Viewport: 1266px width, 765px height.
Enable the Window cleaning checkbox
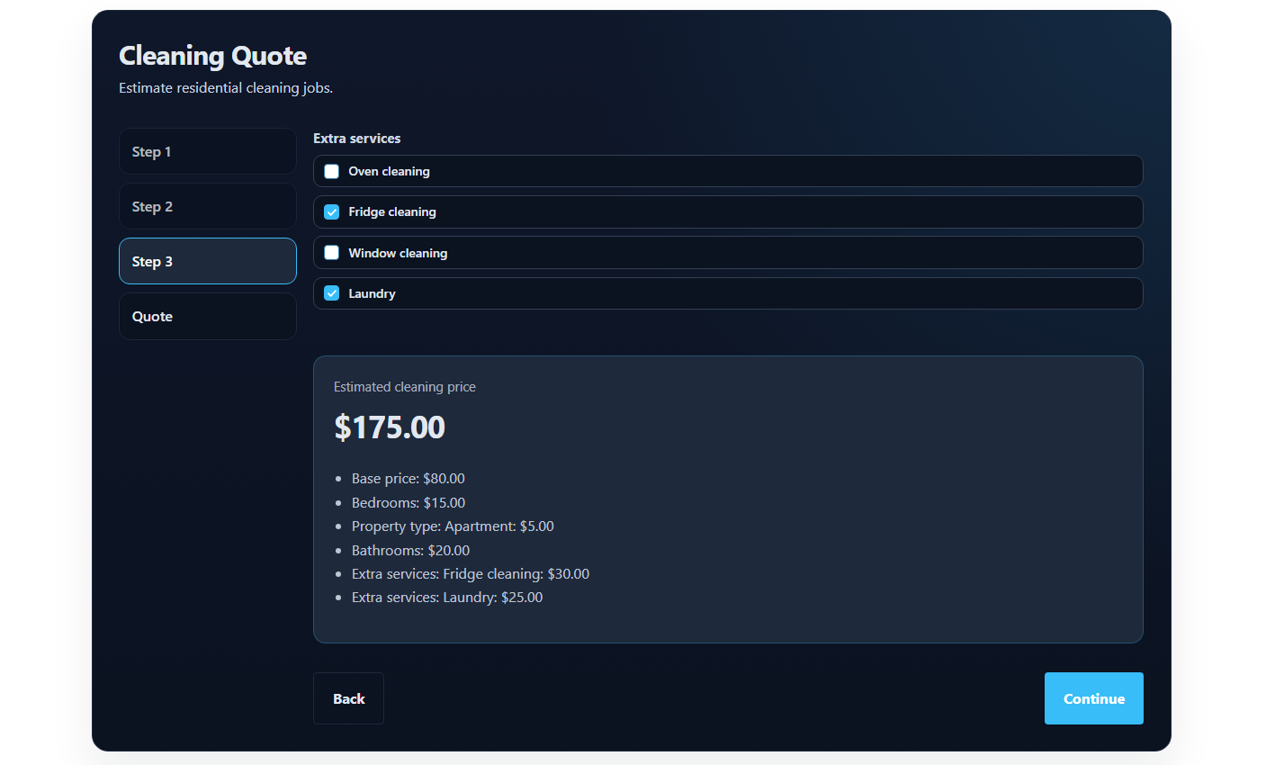(332, 253)
